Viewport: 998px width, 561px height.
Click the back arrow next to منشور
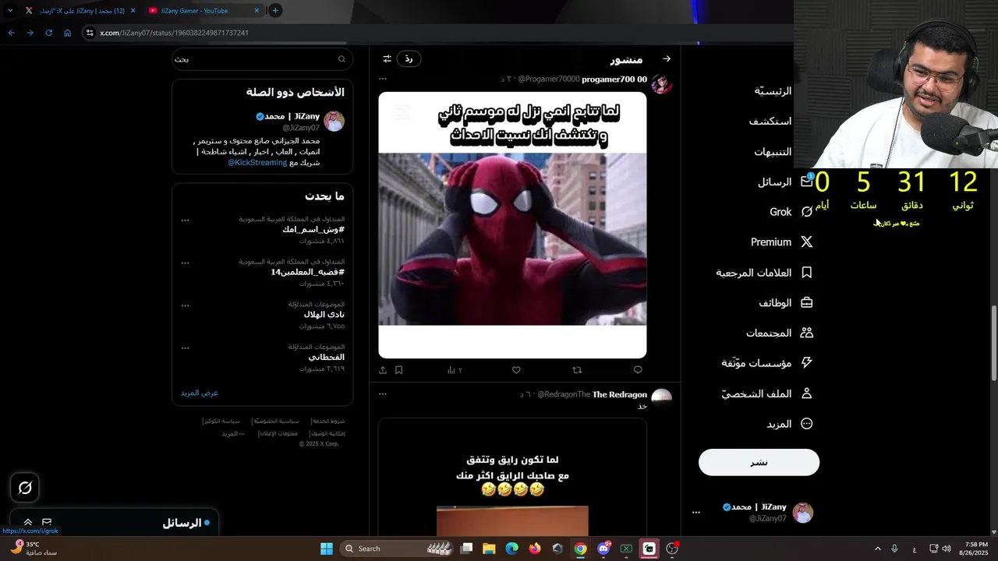tap(666, 59)
